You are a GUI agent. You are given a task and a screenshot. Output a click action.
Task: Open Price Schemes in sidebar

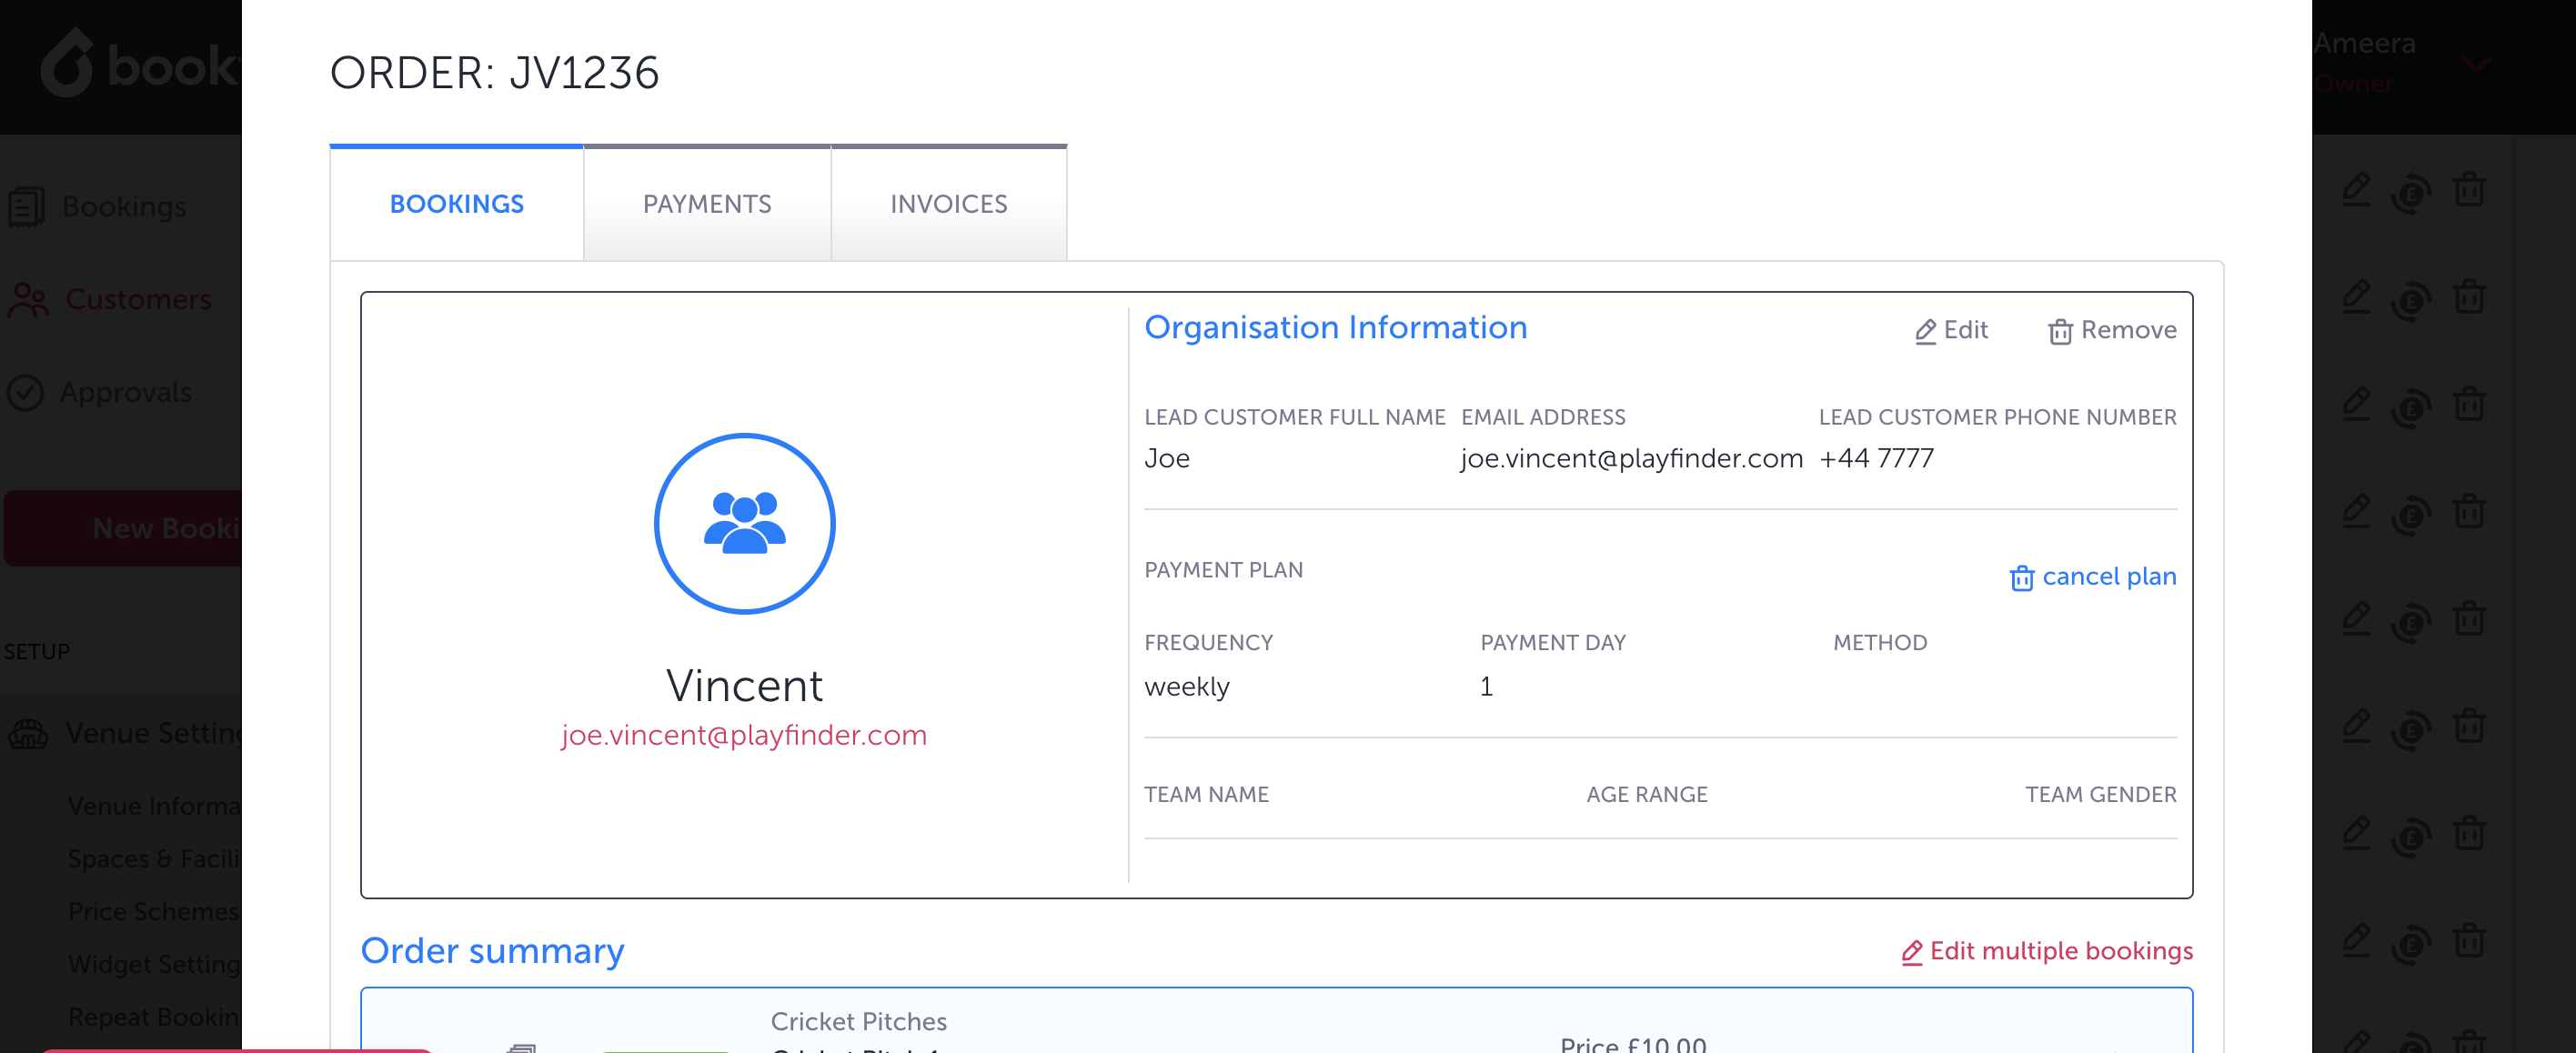[x=153, y=911]
